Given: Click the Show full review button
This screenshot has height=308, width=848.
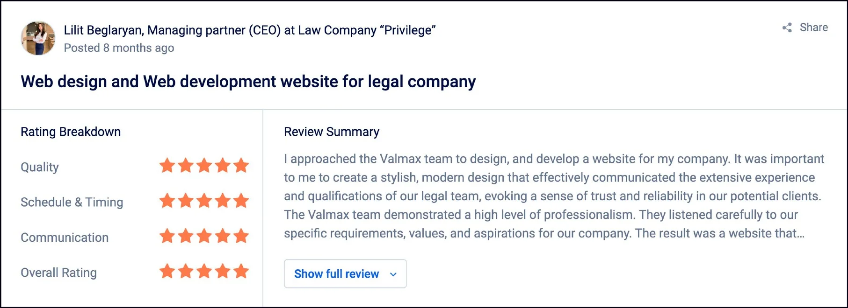Looking at the screenshot, I should point(345,274).
